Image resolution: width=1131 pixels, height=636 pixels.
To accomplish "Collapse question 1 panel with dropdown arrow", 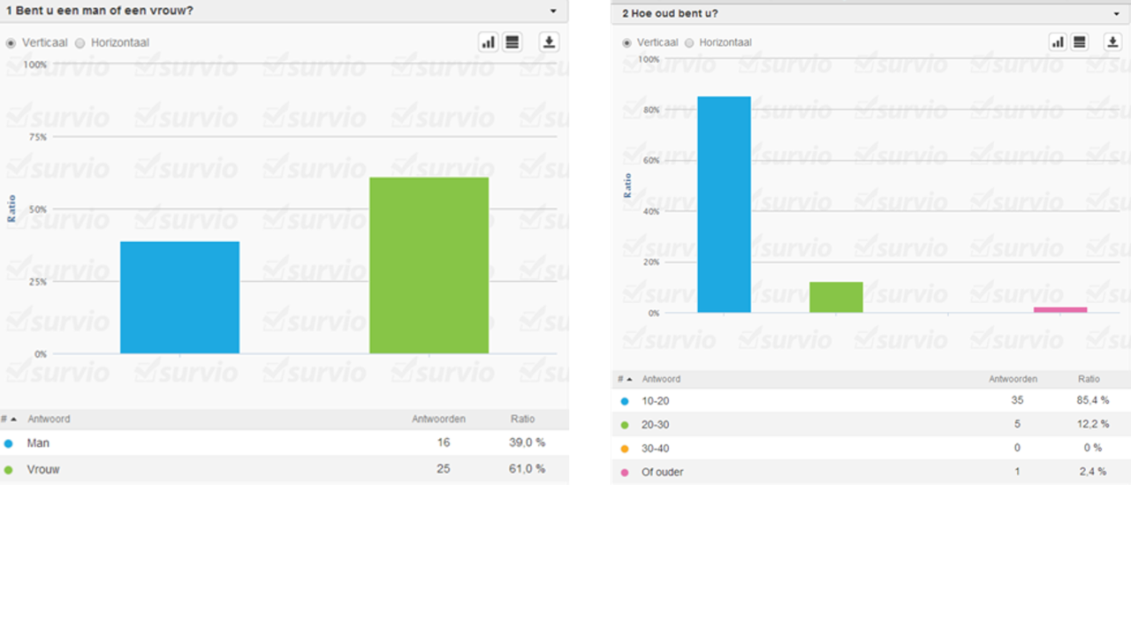I will pyautogui.click(x=553, y=11).
